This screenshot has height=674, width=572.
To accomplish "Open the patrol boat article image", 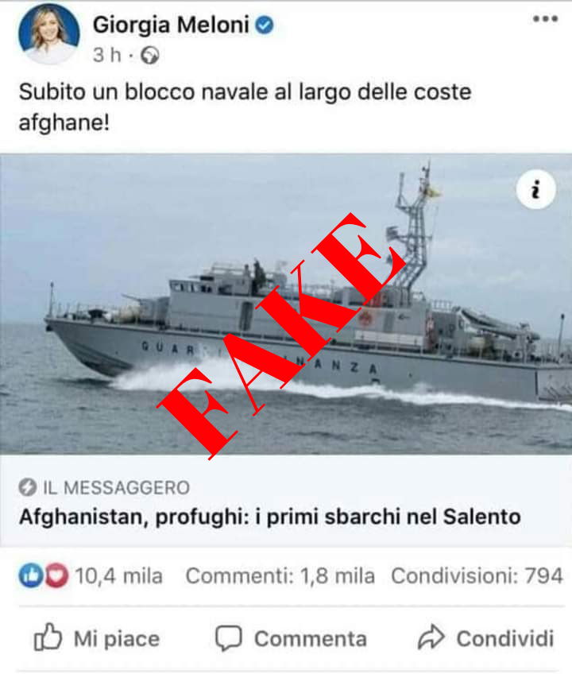I will click(286, 304).
